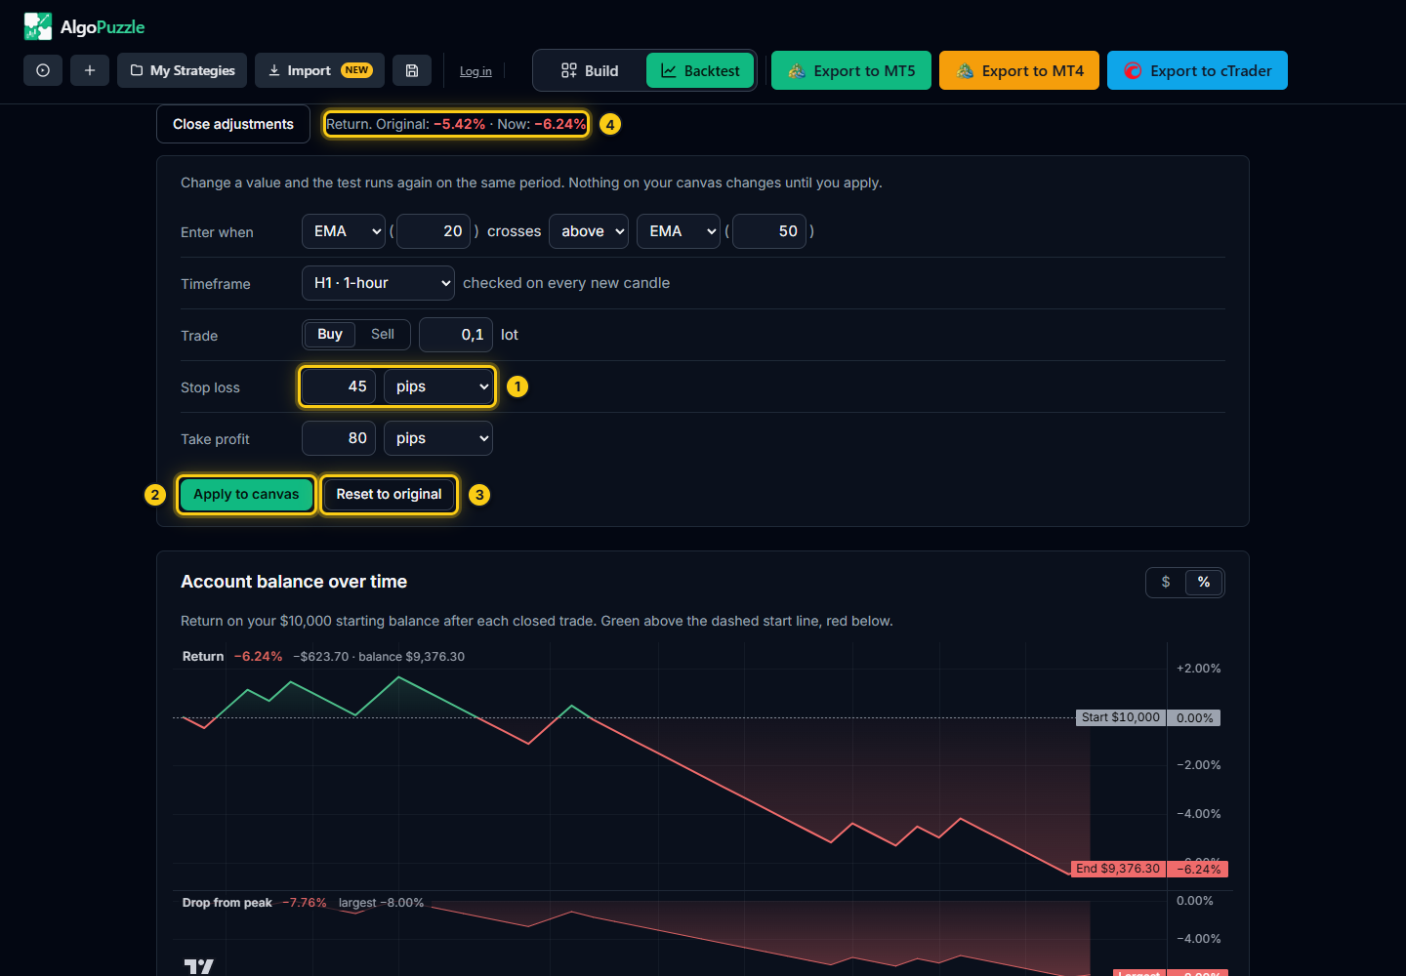
Task: Click the lot size field showing 0,1
Action: coord(456,335)
